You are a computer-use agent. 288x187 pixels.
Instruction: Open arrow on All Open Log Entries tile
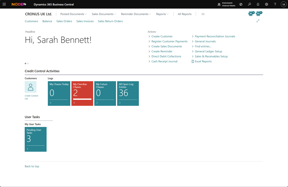pos(120,103)
